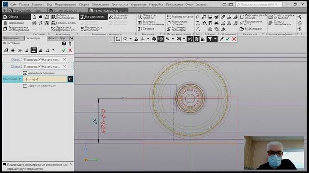309x173 pixels.
Task: Clear the Объект 2 selection with its X
Action: [64, 67]
